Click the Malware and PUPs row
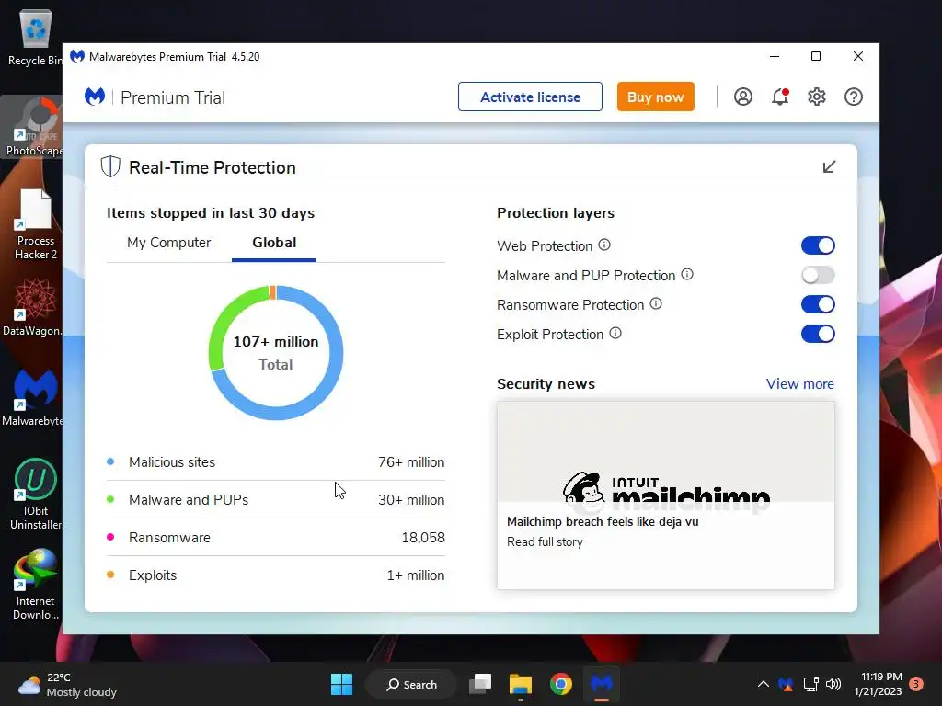Image resolution: width=942 pixels, height=706 pixels. click(276, 499)
